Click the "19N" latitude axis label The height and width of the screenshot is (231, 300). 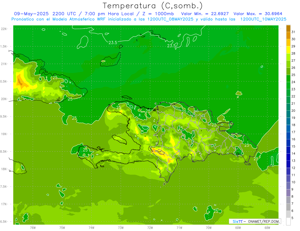(4, 134)
